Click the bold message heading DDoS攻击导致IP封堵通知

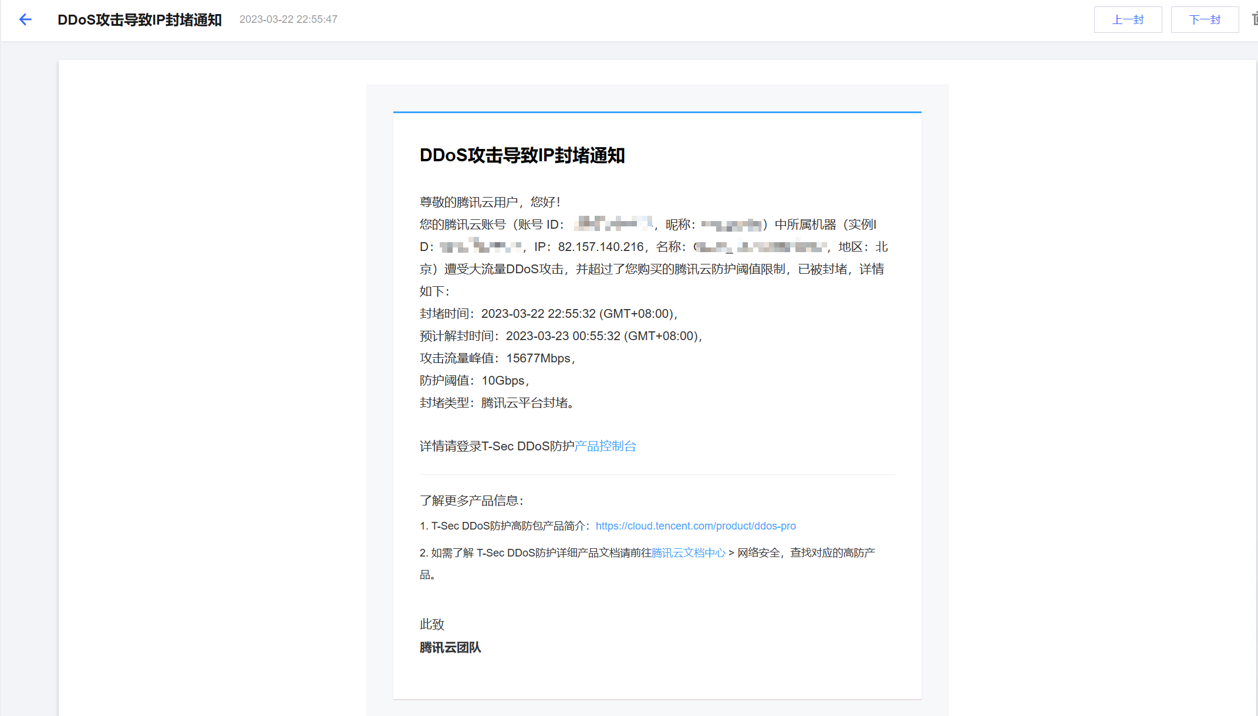[522, 155]
